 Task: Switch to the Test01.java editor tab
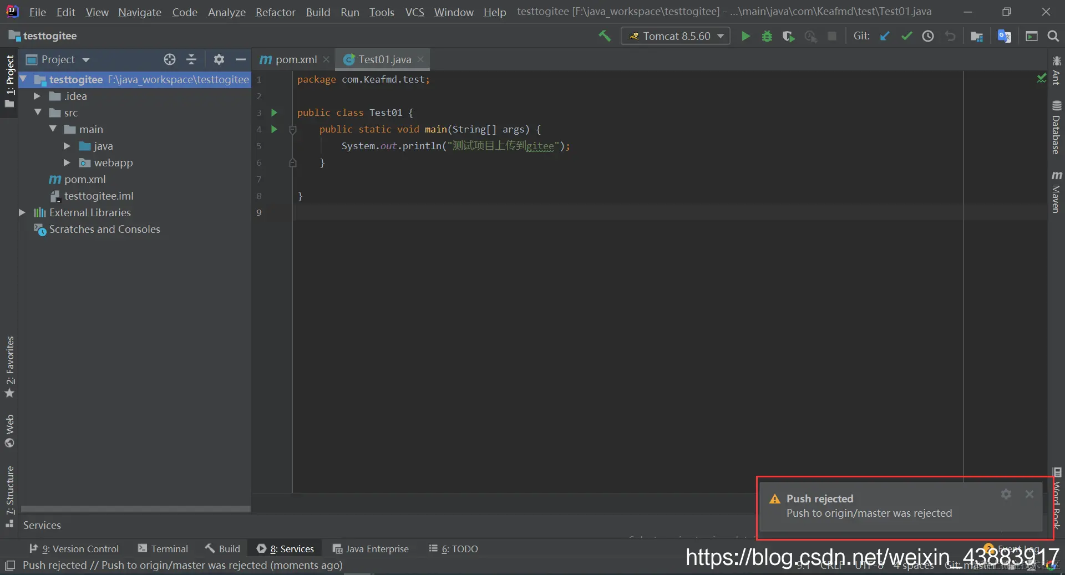tap(383, 59)
